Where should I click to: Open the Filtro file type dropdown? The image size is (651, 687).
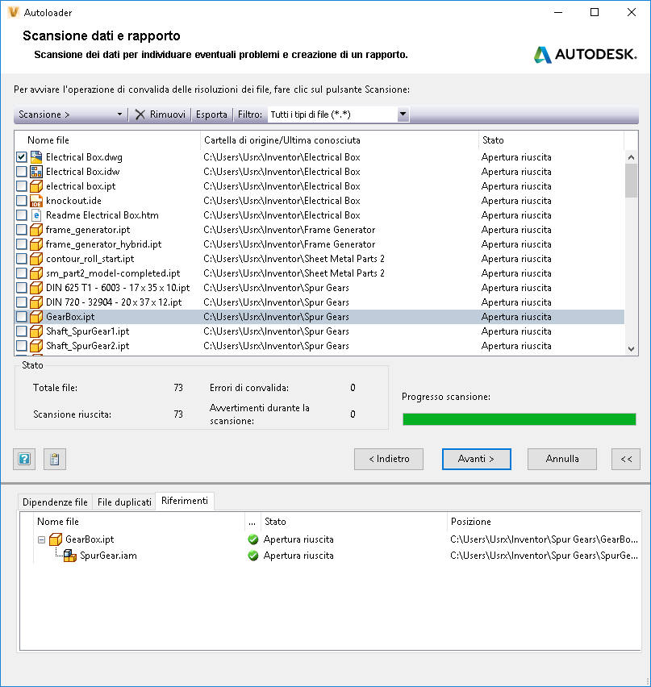pyautogui.click(x=403, y=114)
